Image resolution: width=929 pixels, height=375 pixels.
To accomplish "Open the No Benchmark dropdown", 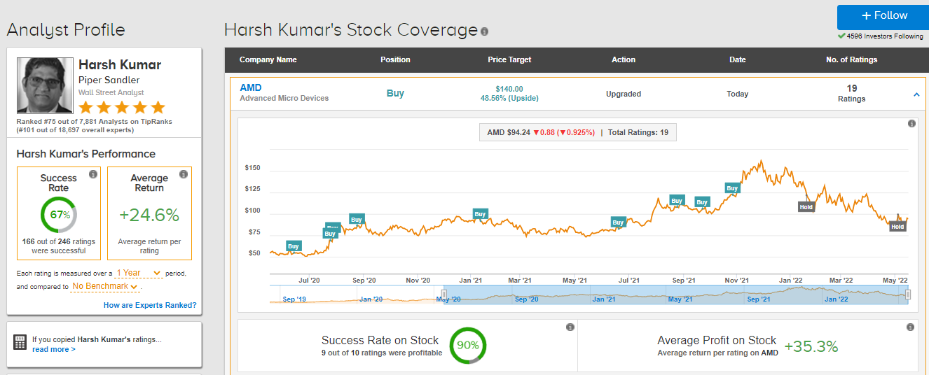I will [x=104, y=286].
